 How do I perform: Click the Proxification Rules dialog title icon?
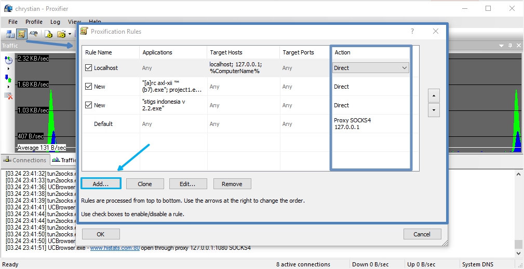click(x=85, y=31)
